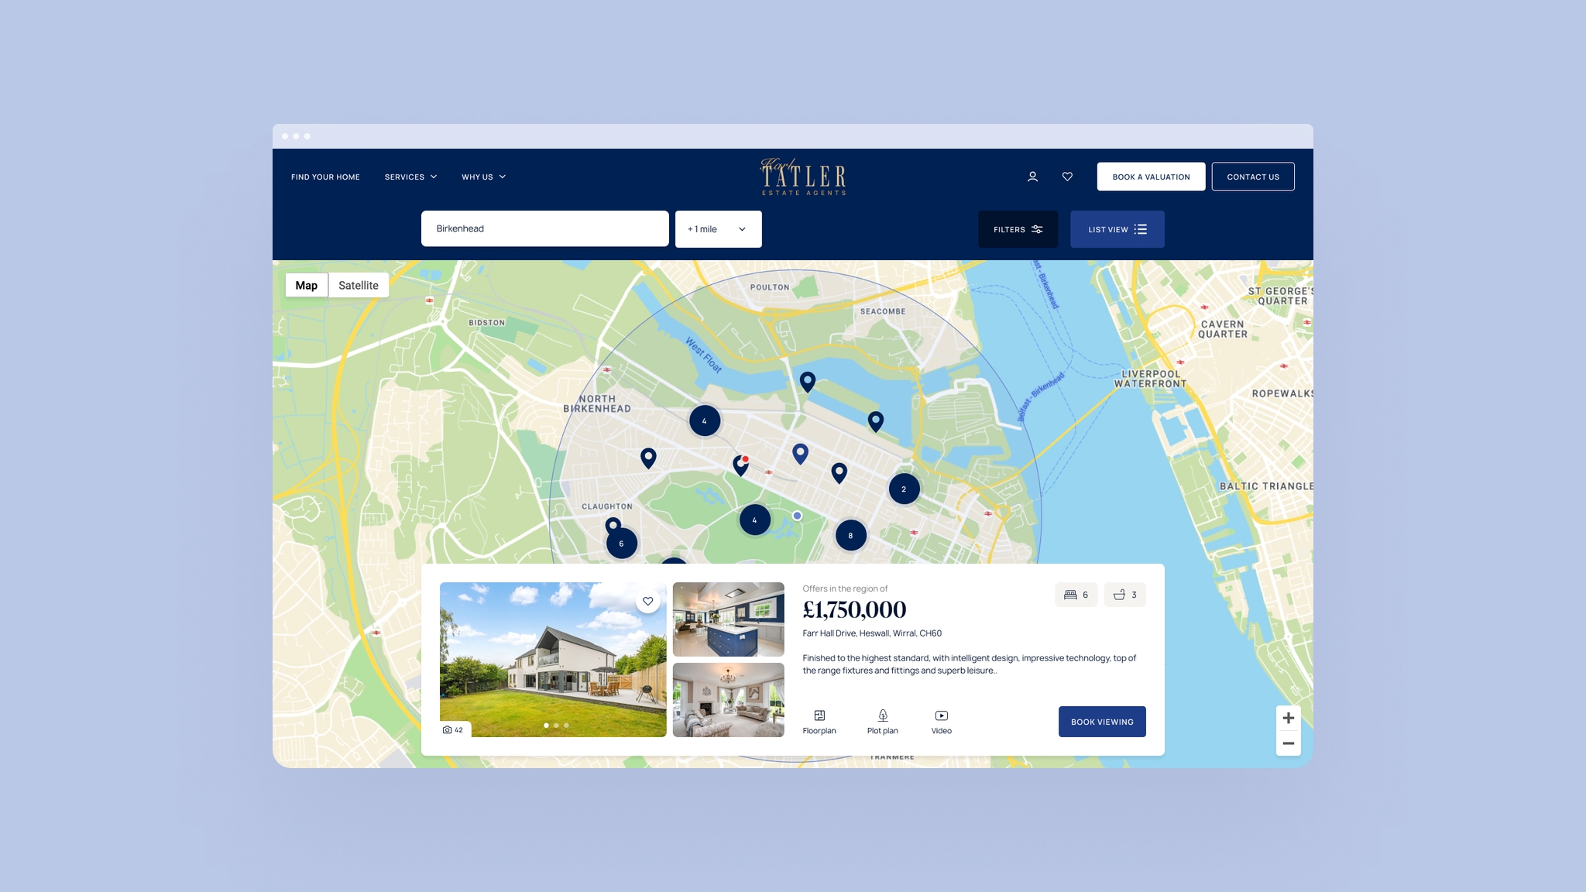This screenshot has width=1586, height=892.
Task: Favourite the listing with the heart toggle
Action: click(647, 601)
